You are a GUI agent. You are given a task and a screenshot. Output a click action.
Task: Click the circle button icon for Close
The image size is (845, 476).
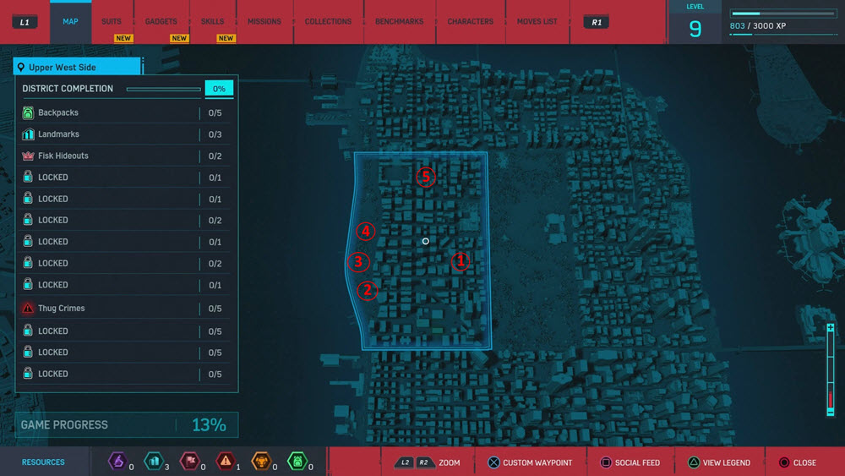(x=784, y=462)
